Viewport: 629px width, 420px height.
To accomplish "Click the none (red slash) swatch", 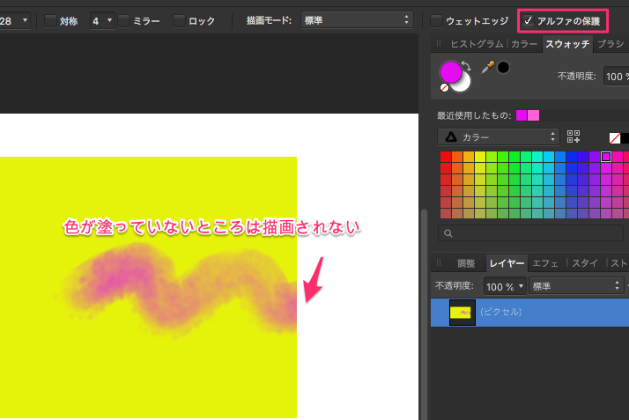I will [615, 137].
